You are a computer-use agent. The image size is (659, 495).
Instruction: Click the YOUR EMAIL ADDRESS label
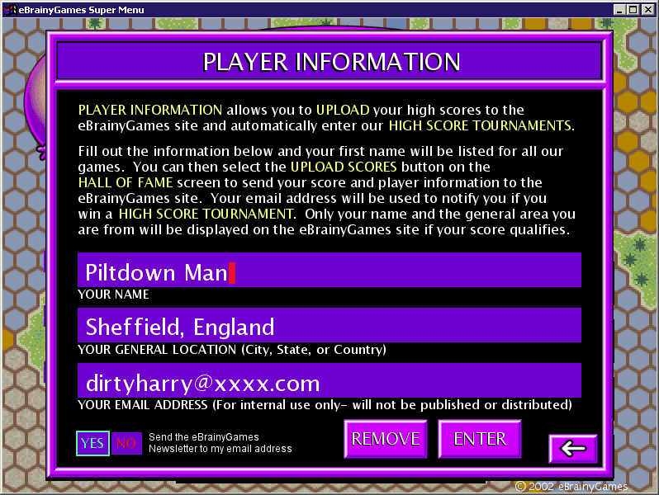coord(325,405)
